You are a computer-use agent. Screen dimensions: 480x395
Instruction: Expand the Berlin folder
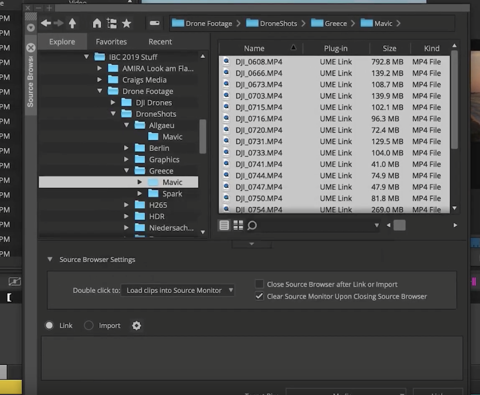point(126,148)
